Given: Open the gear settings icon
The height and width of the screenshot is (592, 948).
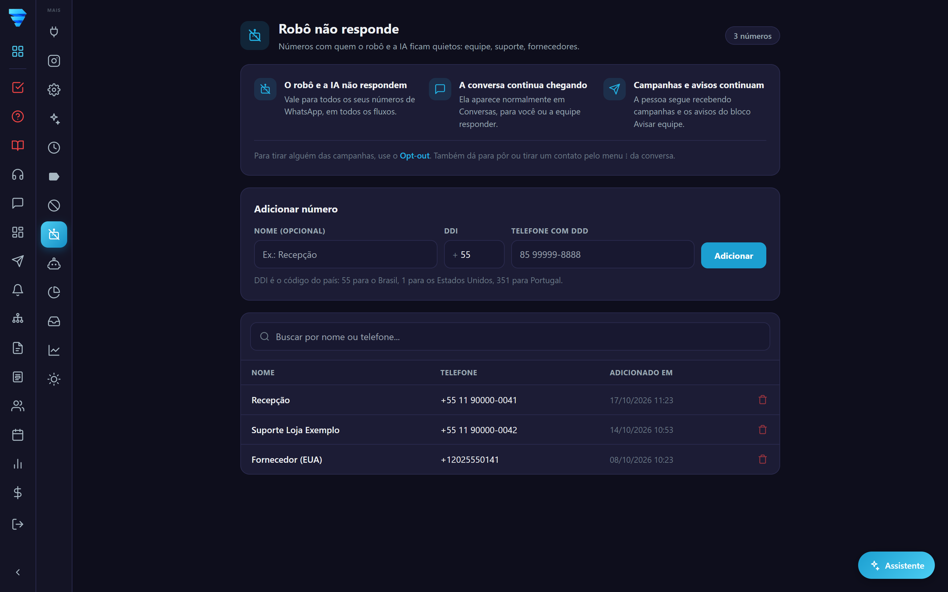Looking at the screenshot, I should tap(54, 90).
